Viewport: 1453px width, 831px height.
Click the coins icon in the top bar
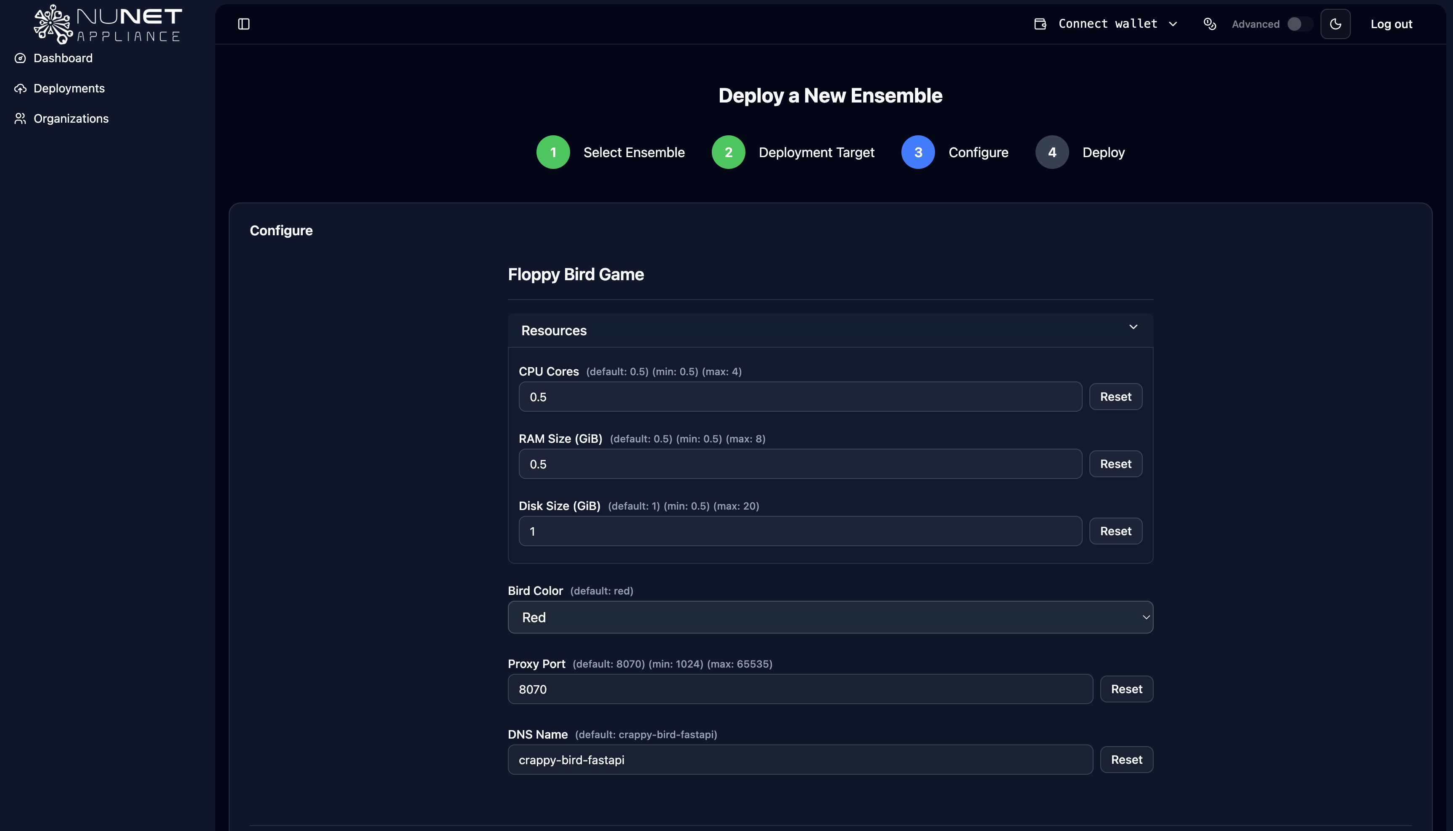(x=1210, y=24)
